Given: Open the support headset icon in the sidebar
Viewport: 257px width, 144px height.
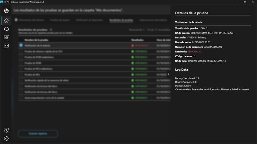Looking at the screenshot, I should coord(6,29).
